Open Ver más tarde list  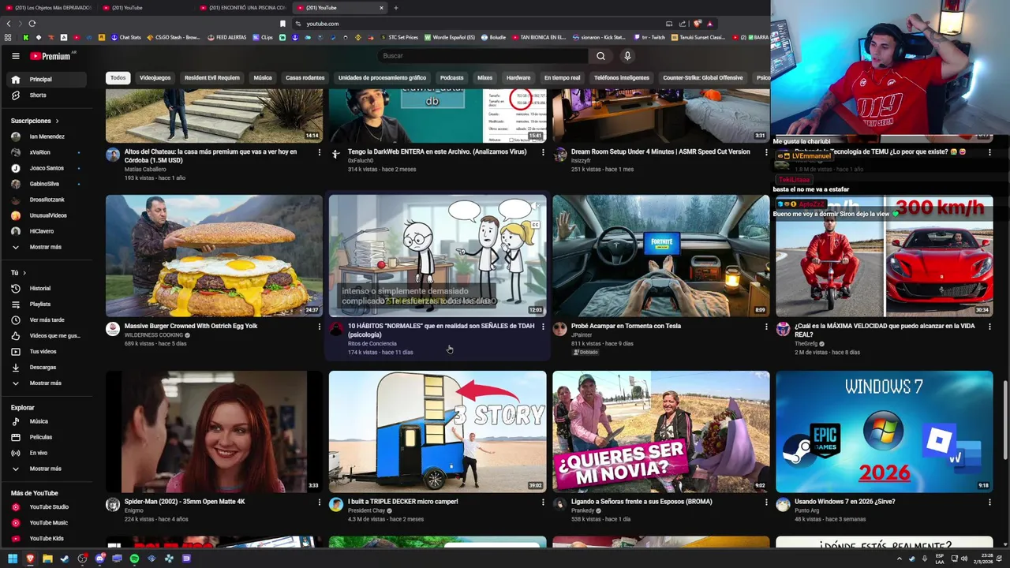47,319
